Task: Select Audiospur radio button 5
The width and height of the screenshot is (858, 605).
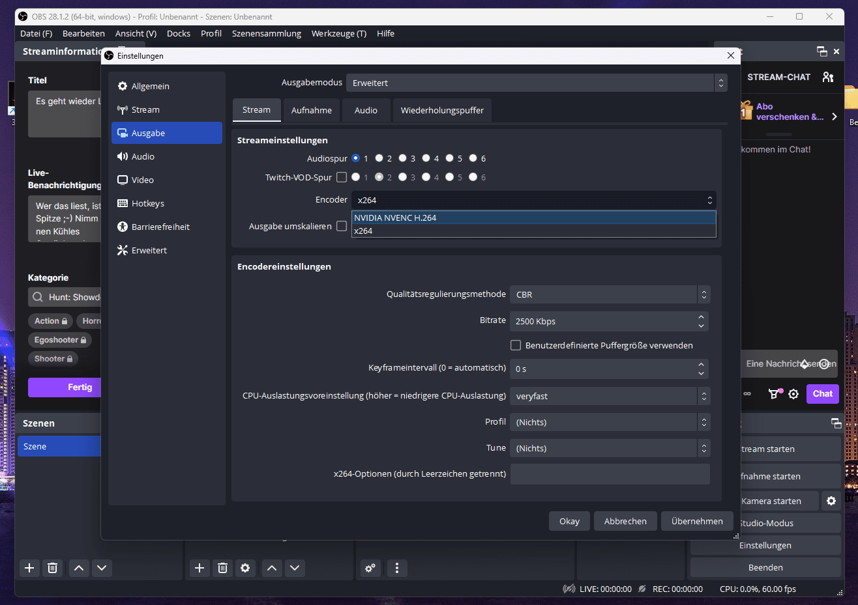Action: pyautogui.click(x=449, y=158)
